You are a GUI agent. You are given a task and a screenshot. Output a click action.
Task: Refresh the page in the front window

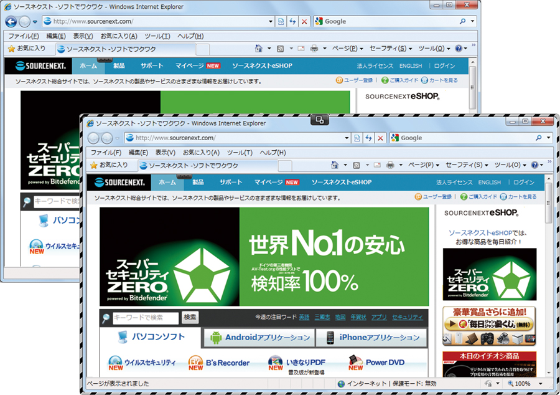point(368,138)
